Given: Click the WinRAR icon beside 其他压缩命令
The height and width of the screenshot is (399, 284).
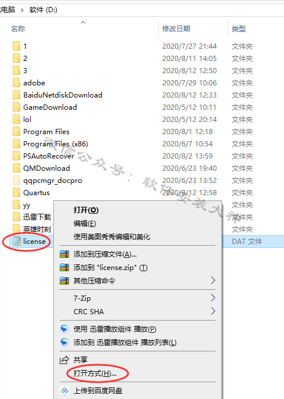Looking at the screenshot, I should [x=64, y=281].
